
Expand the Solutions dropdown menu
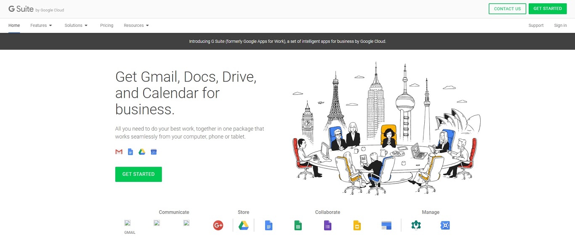pos(76,26)
